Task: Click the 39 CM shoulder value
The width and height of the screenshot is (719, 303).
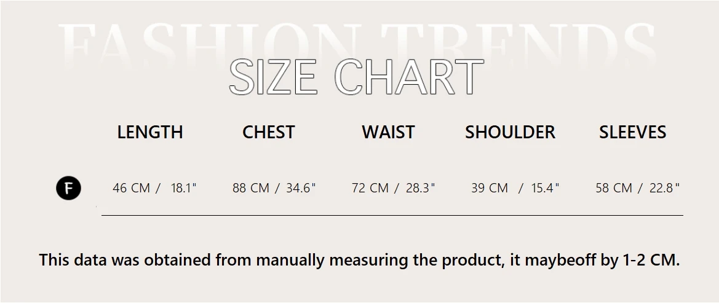Action: point(490,188)
